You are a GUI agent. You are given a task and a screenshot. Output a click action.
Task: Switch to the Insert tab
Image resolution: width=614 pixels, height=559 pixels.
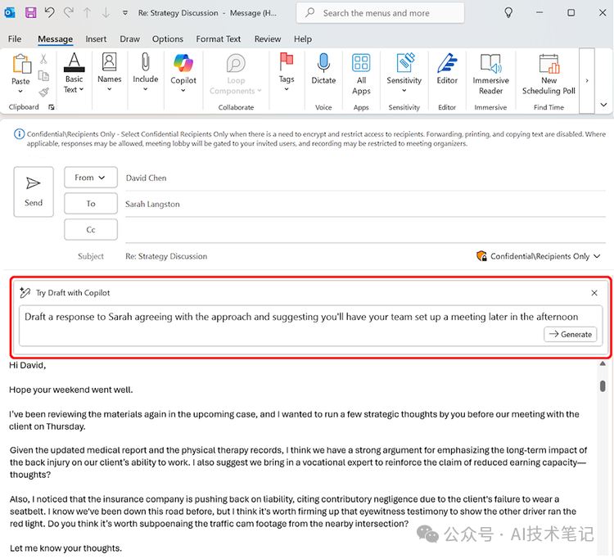[x=96, y=38]
